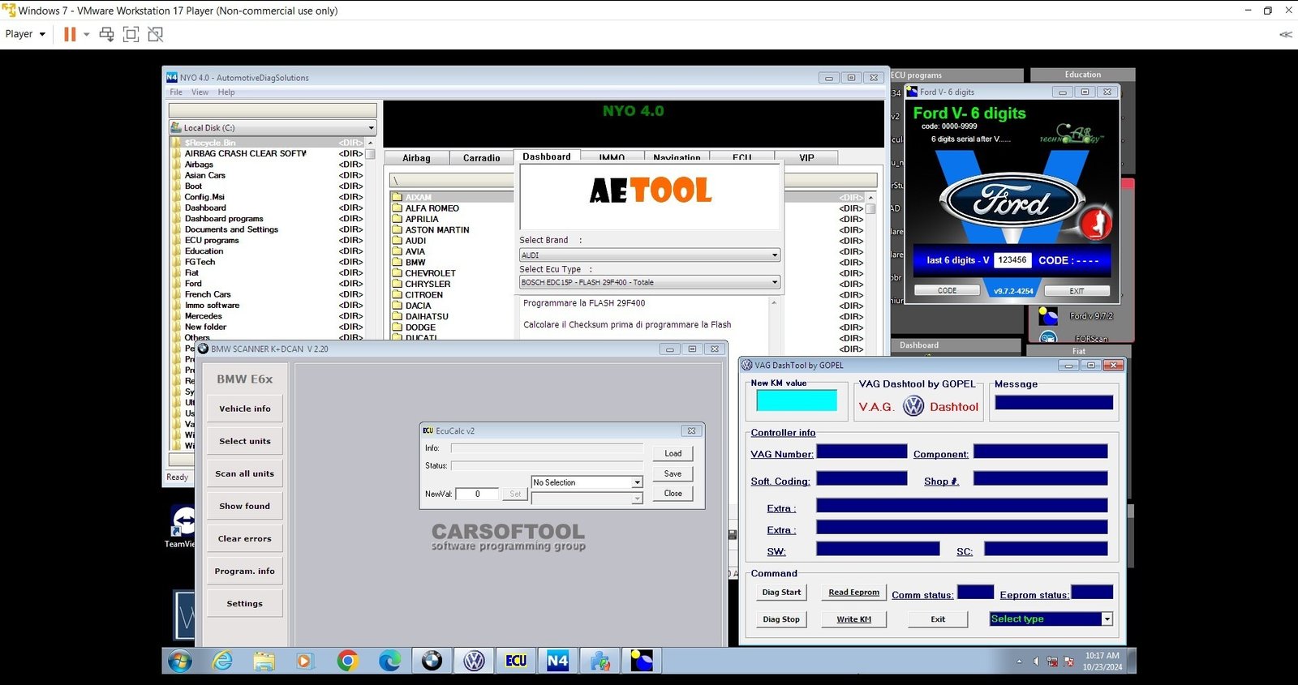The image size is (1298, 685).
Task: Click the last 6 digits input field
Action: coord(1012,260)
